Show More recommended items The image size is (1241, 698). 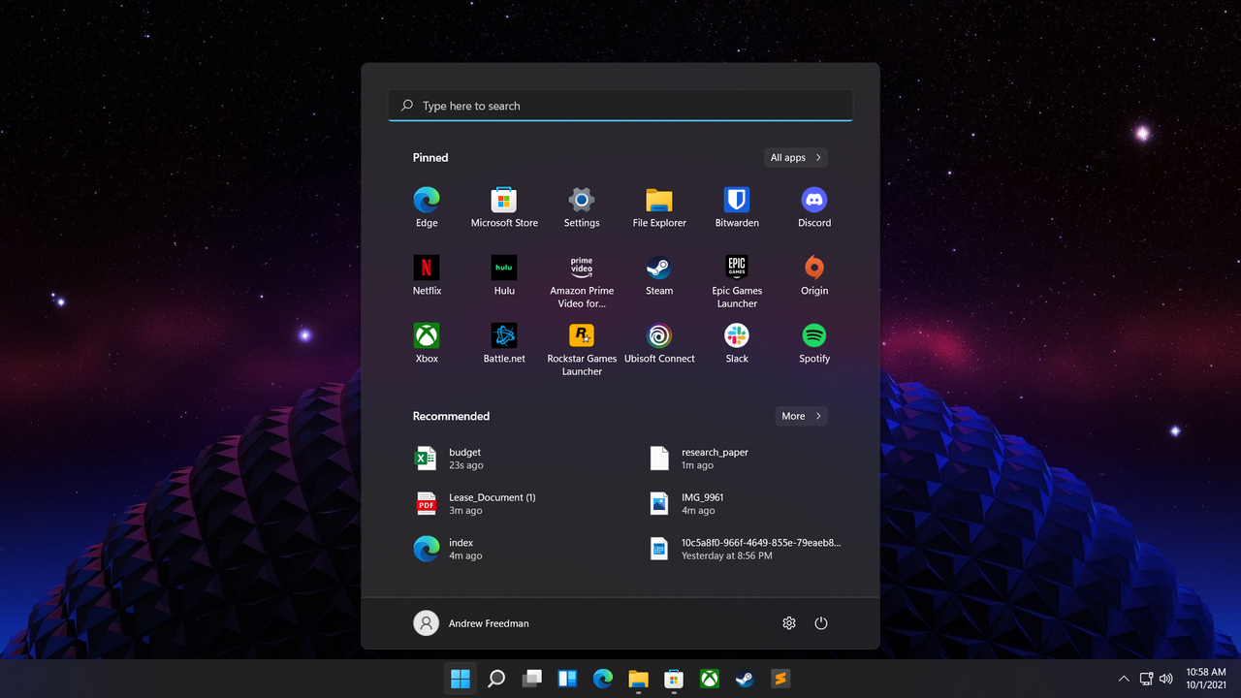pyautogui.click(x=801, y=416)
